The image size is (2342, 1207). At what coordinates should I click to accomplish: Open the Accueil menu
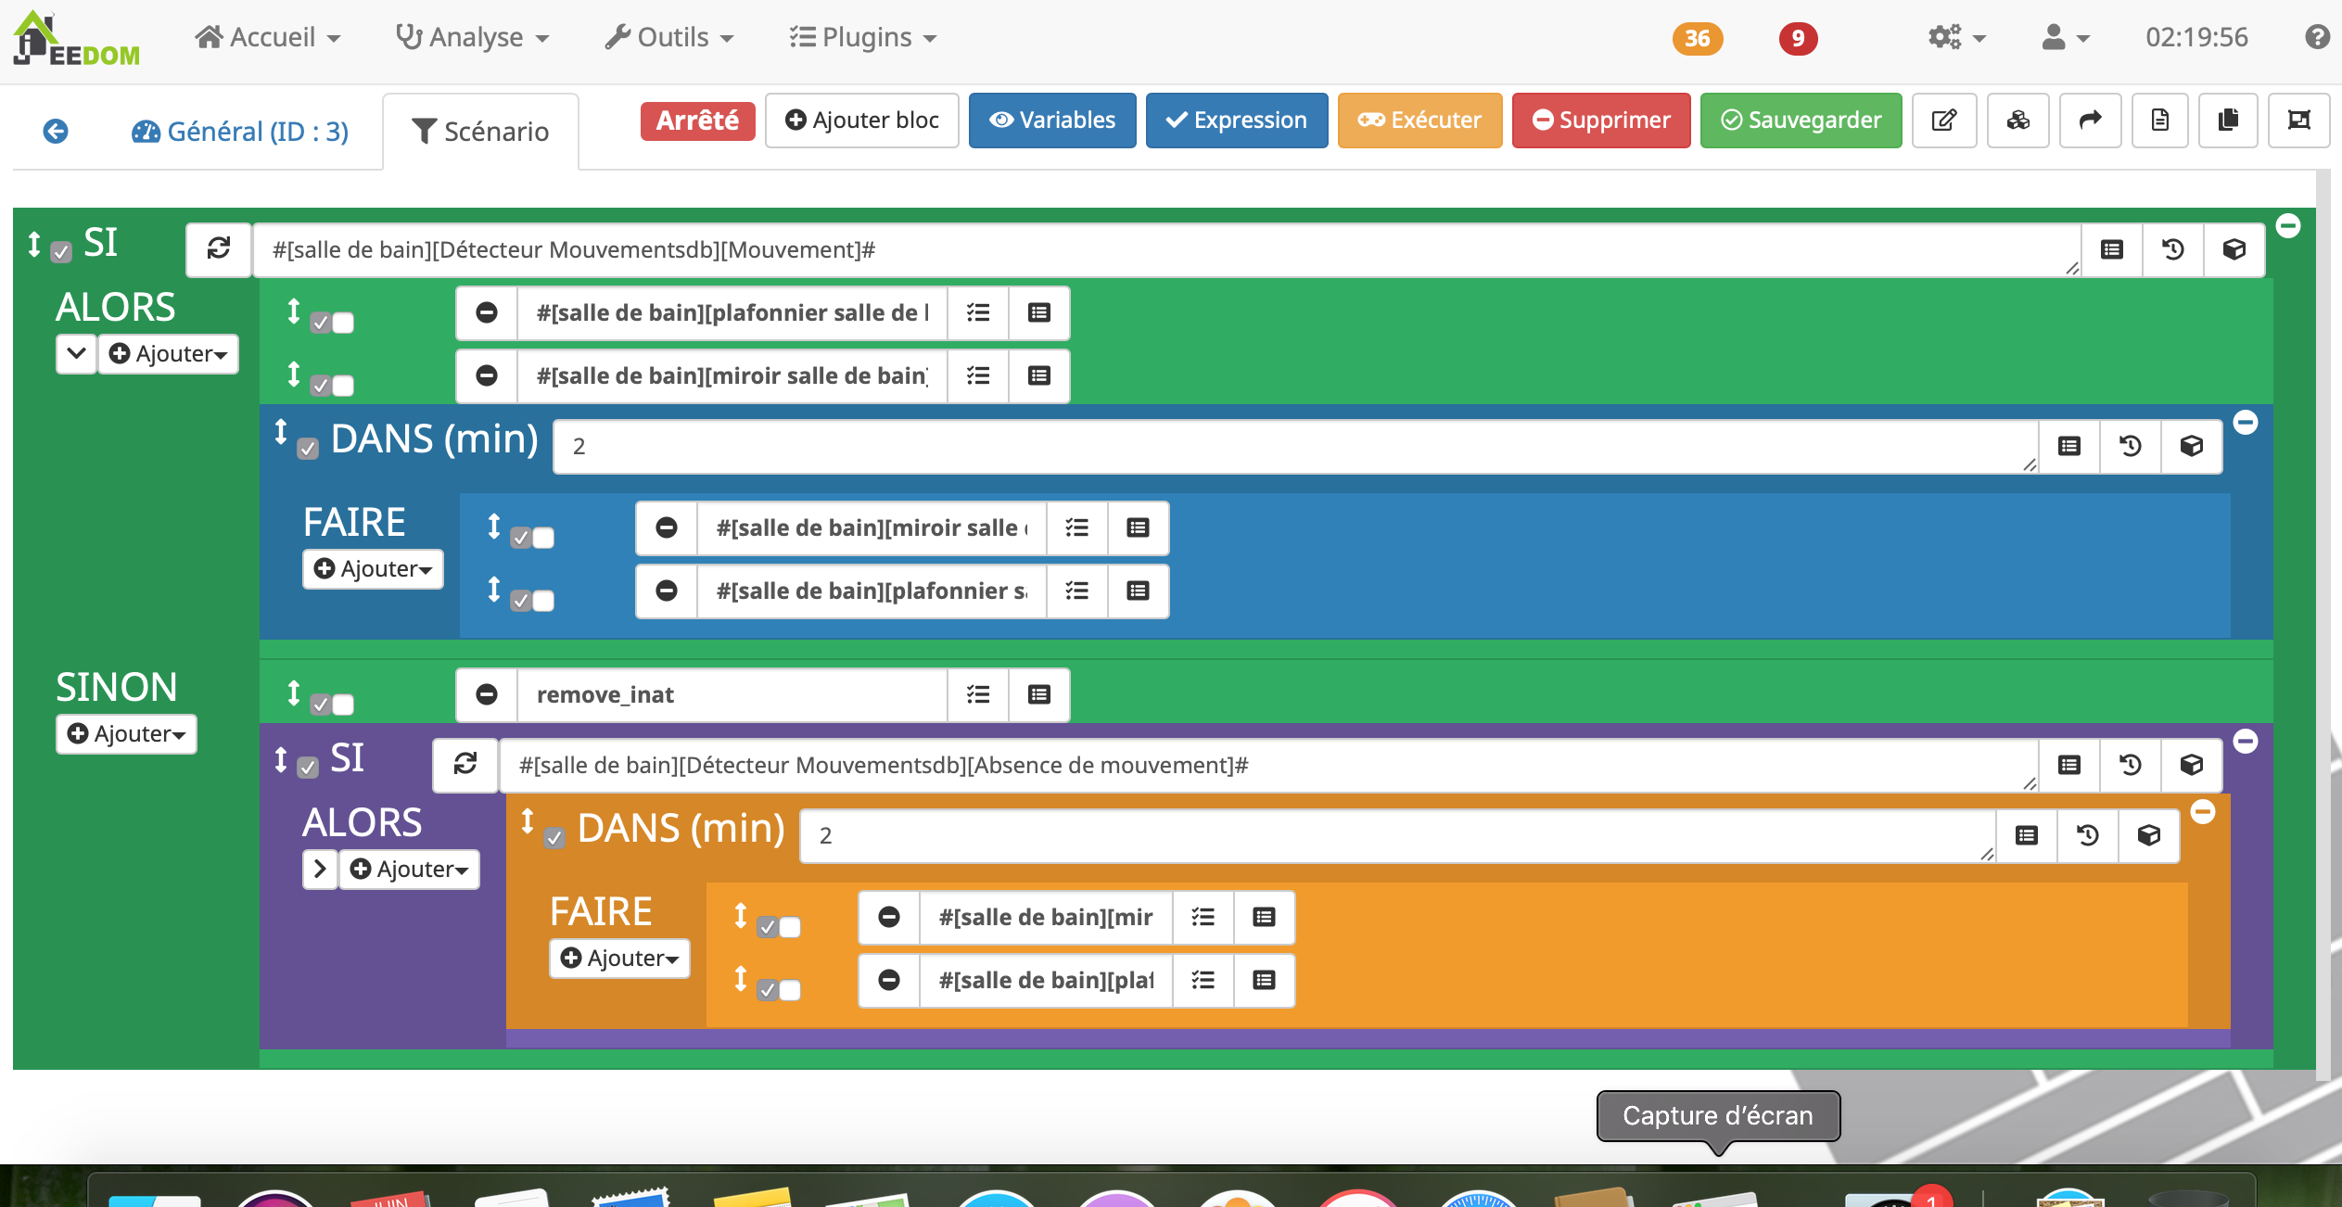pyautogui.click(x=268, y=37)
